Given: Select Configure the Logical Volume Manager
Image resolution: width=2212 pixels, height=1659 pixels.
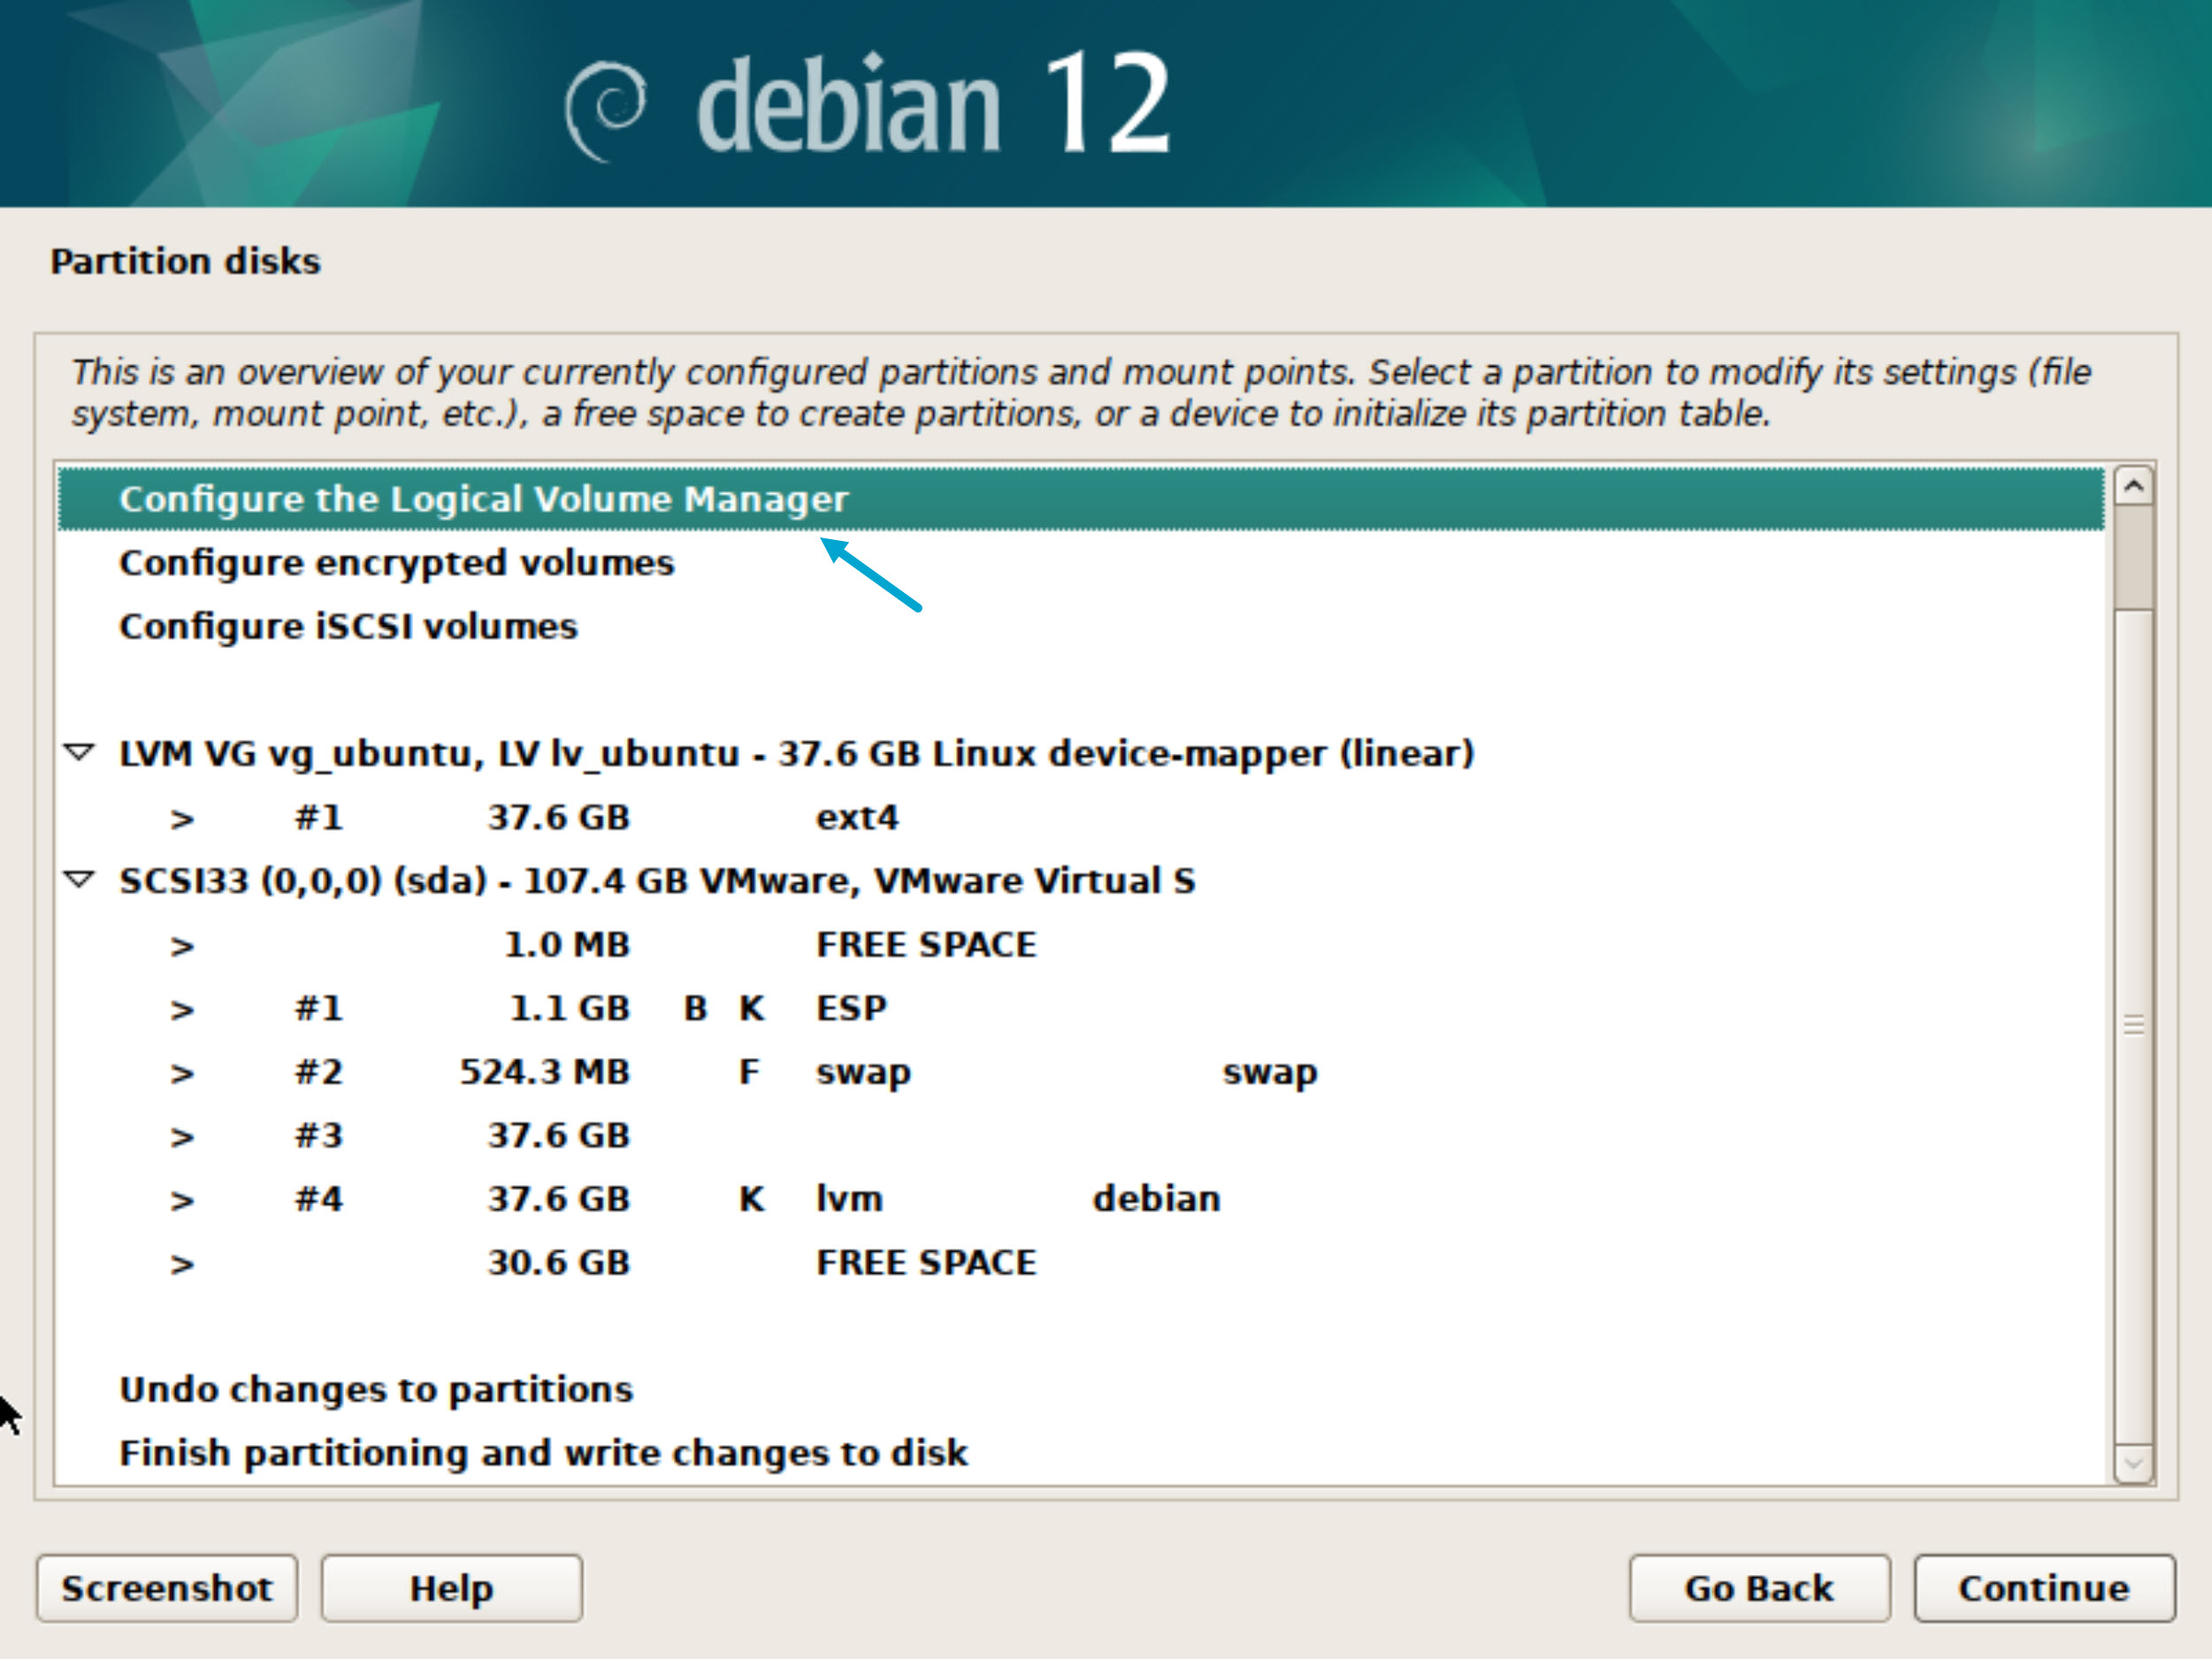Looking at the screenshot, I should pyautogui.click(x=483, y=498).
